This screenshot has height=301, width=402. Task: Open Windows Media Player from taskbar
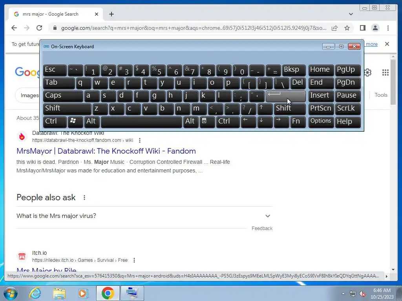point(83,293)
